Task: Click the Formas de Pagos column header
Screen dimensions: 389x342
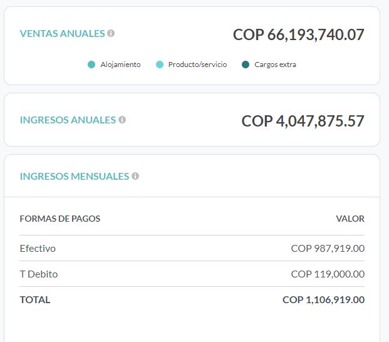Action: click(x=60, y=219)
